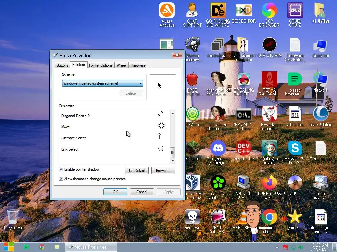337x252 pixels.
Task: Select the Pointers tab
Action: 78,65
